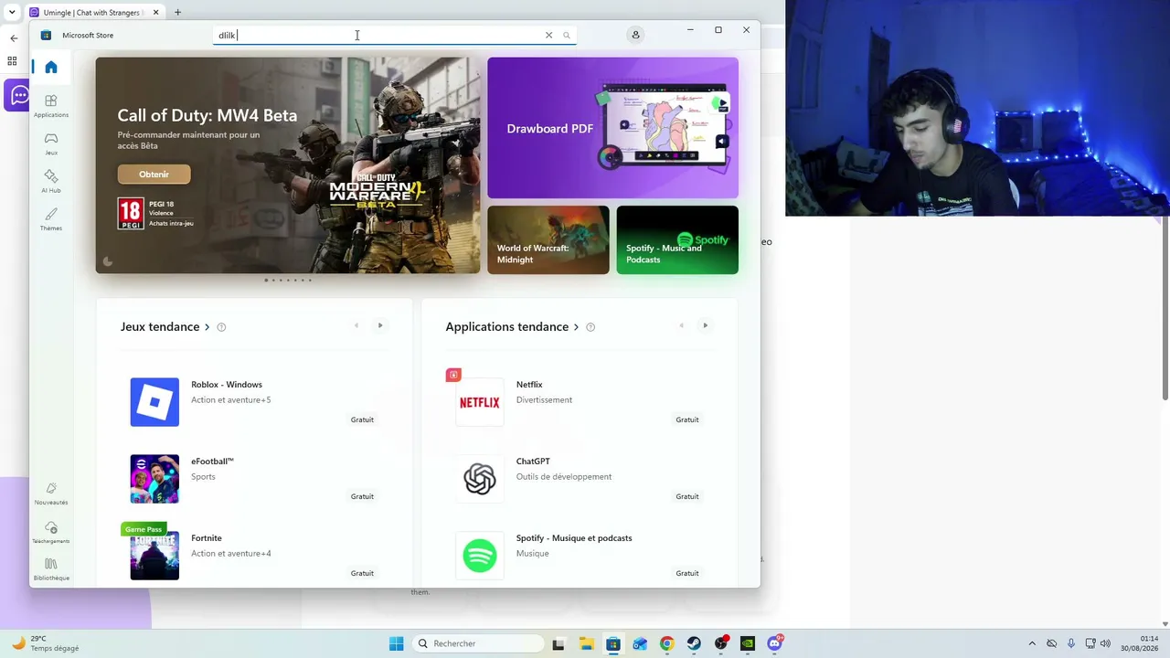Image resolution: width=1170 pixels, height=658 pixels.
Task: Show next page of Applications tendance
Action: 705,325
